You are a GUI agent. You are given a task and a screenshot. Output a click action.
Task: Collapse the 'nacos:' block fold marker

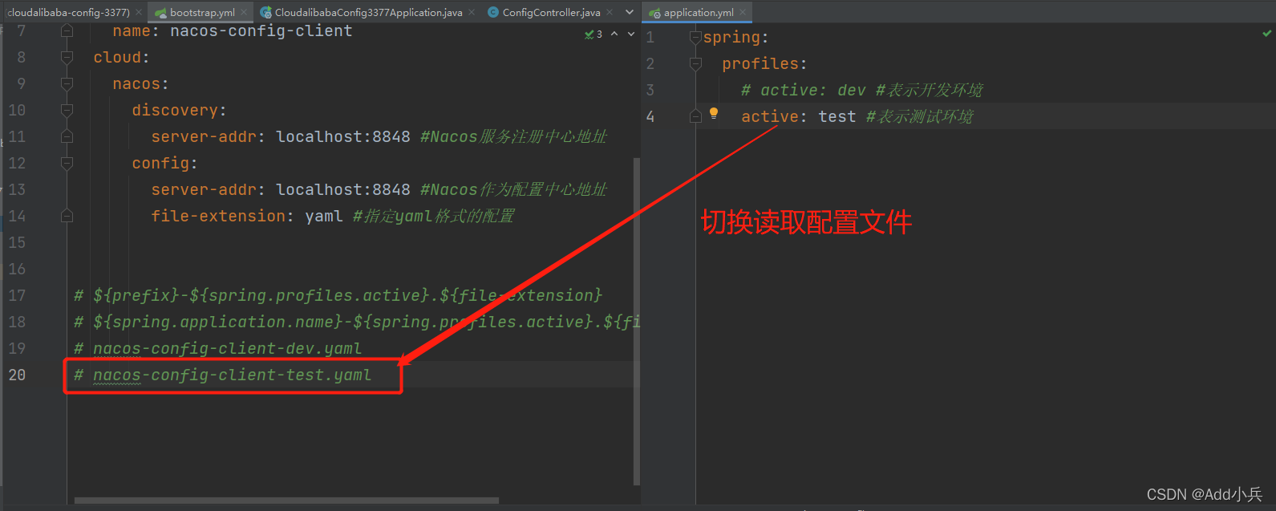coord(67,83)
